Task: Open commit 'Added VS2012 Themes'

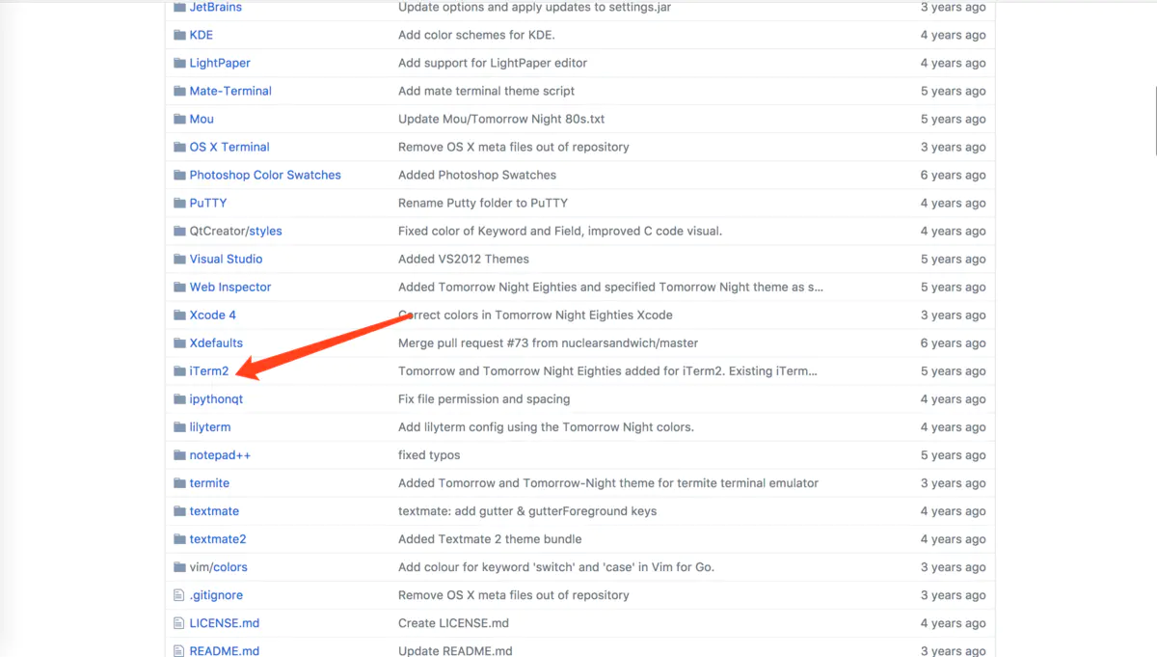Action: pyautogui.click(x=464, y=259)
